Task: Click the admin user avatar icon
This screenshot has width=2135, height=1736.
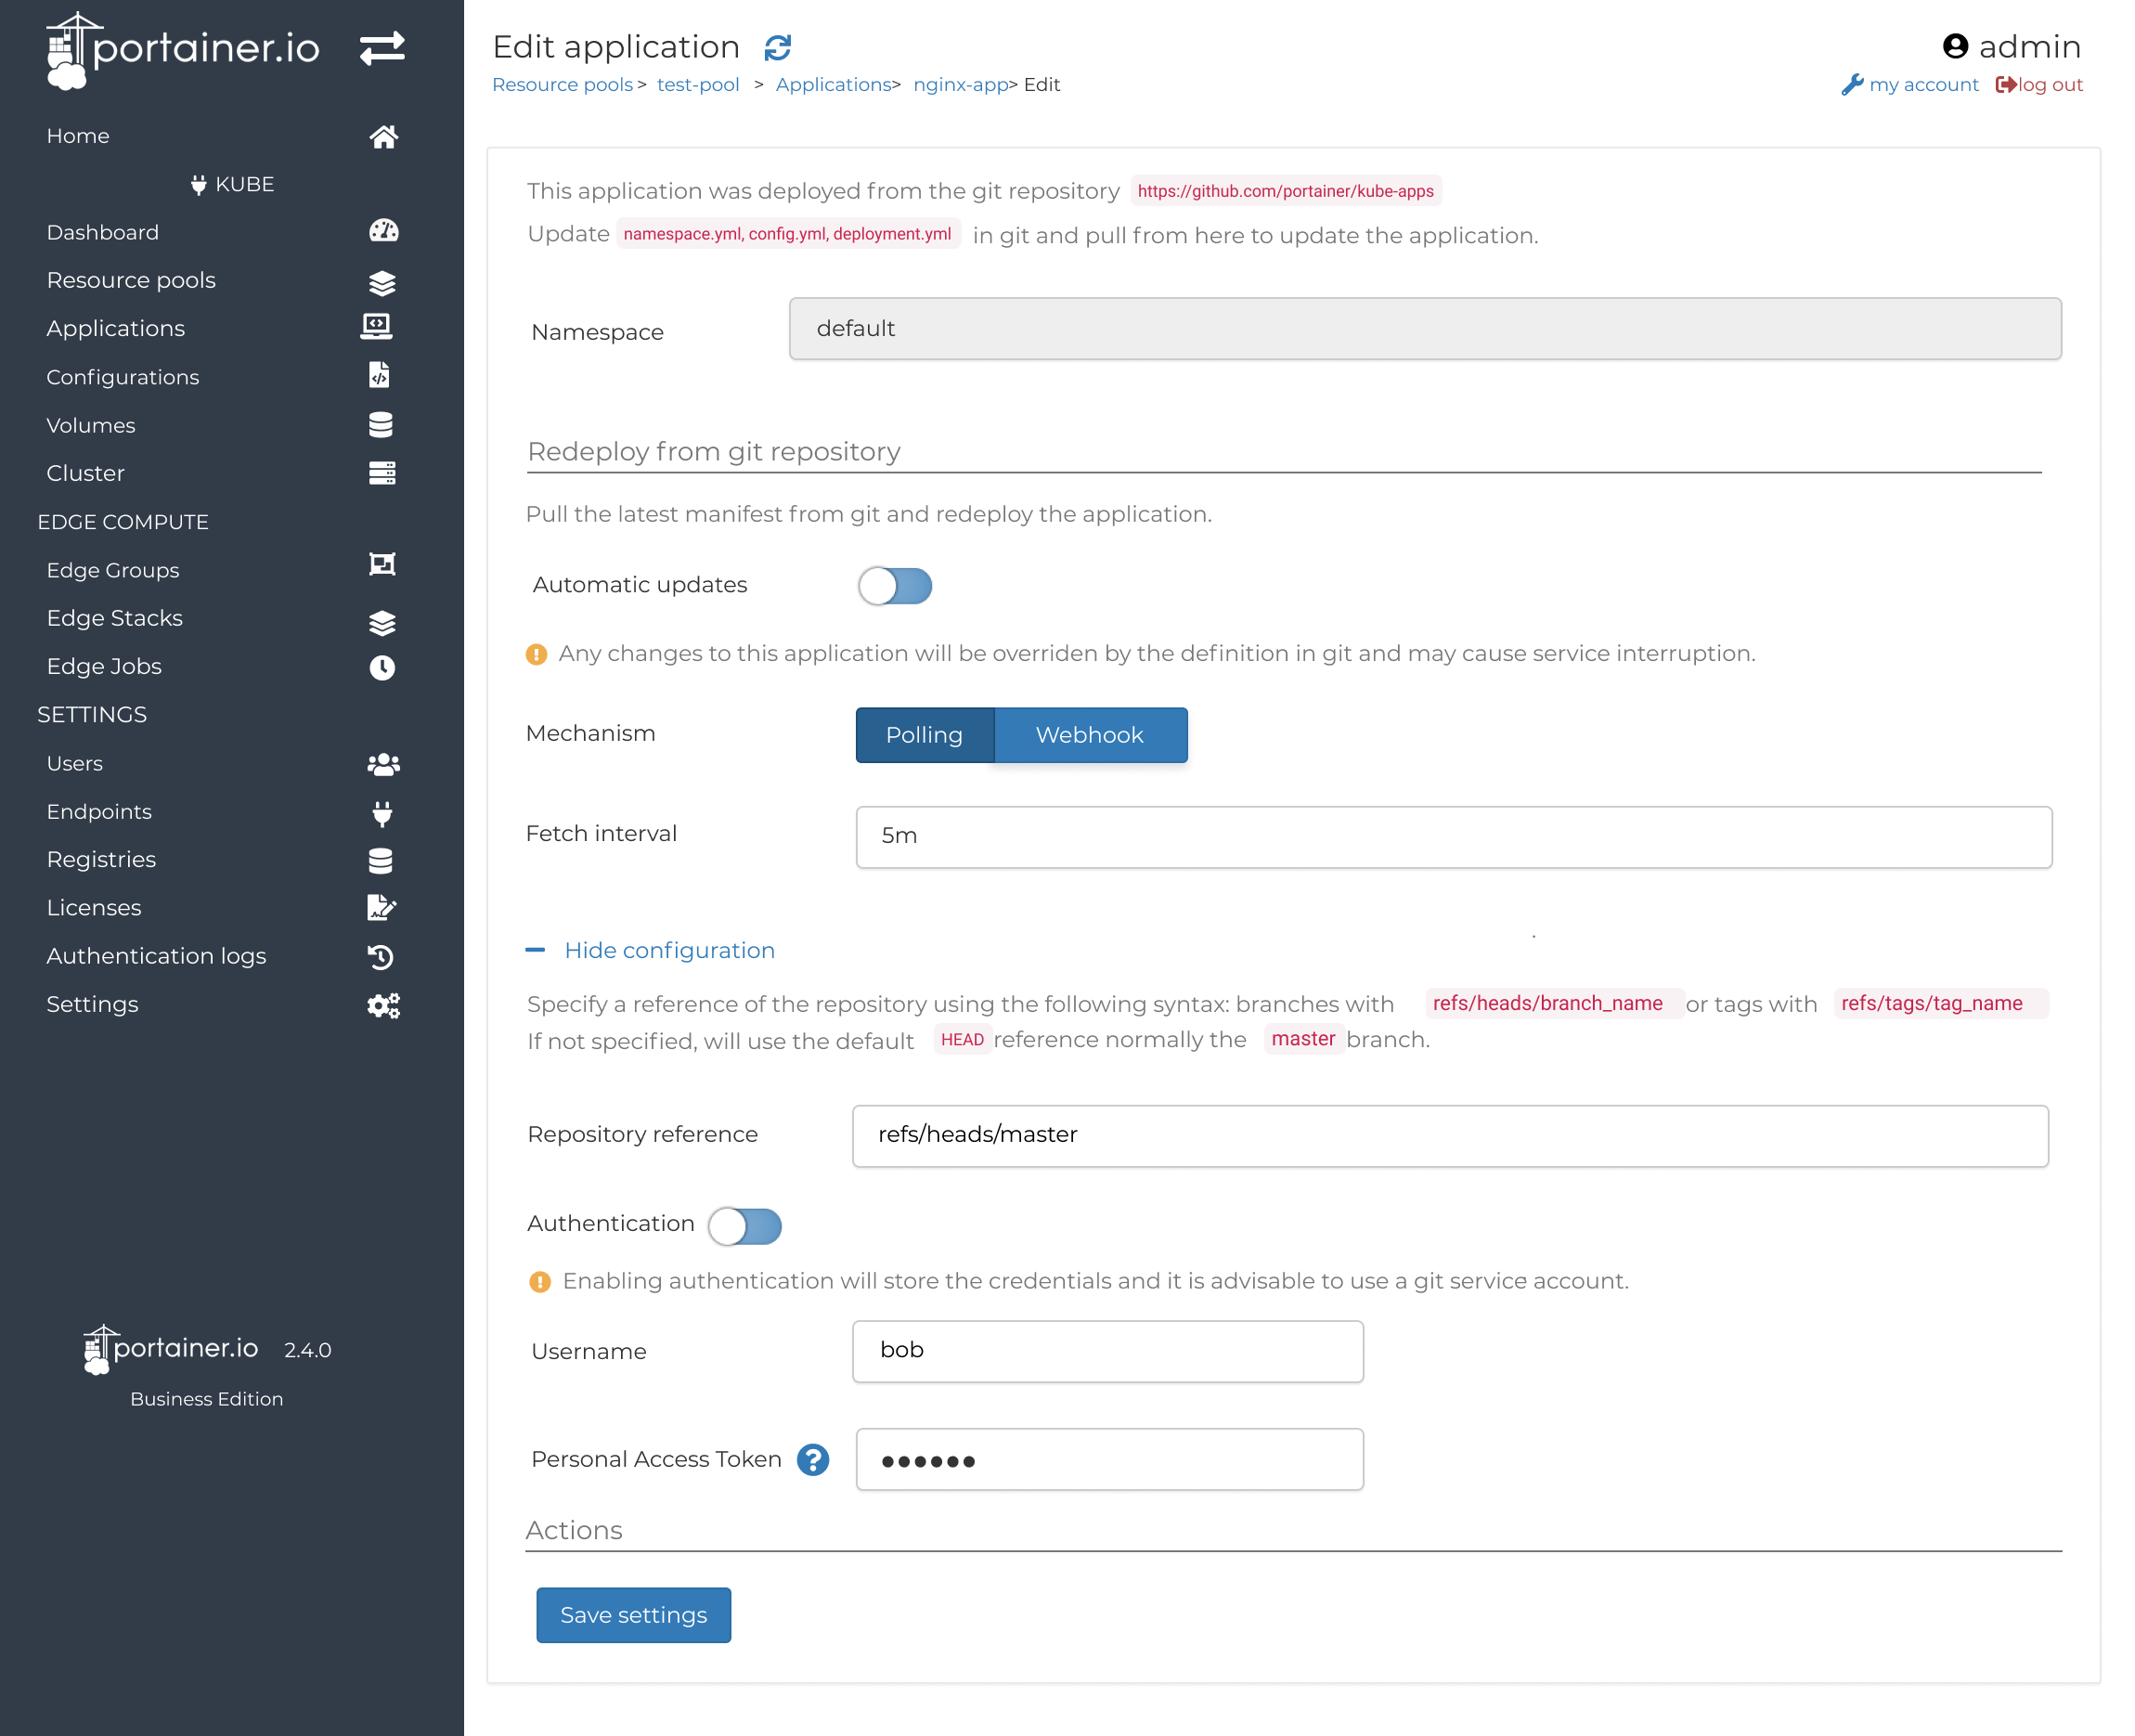Action: coord(1955,46)
